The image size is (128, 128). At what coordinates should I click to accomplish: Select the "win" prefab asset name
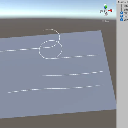126,20
